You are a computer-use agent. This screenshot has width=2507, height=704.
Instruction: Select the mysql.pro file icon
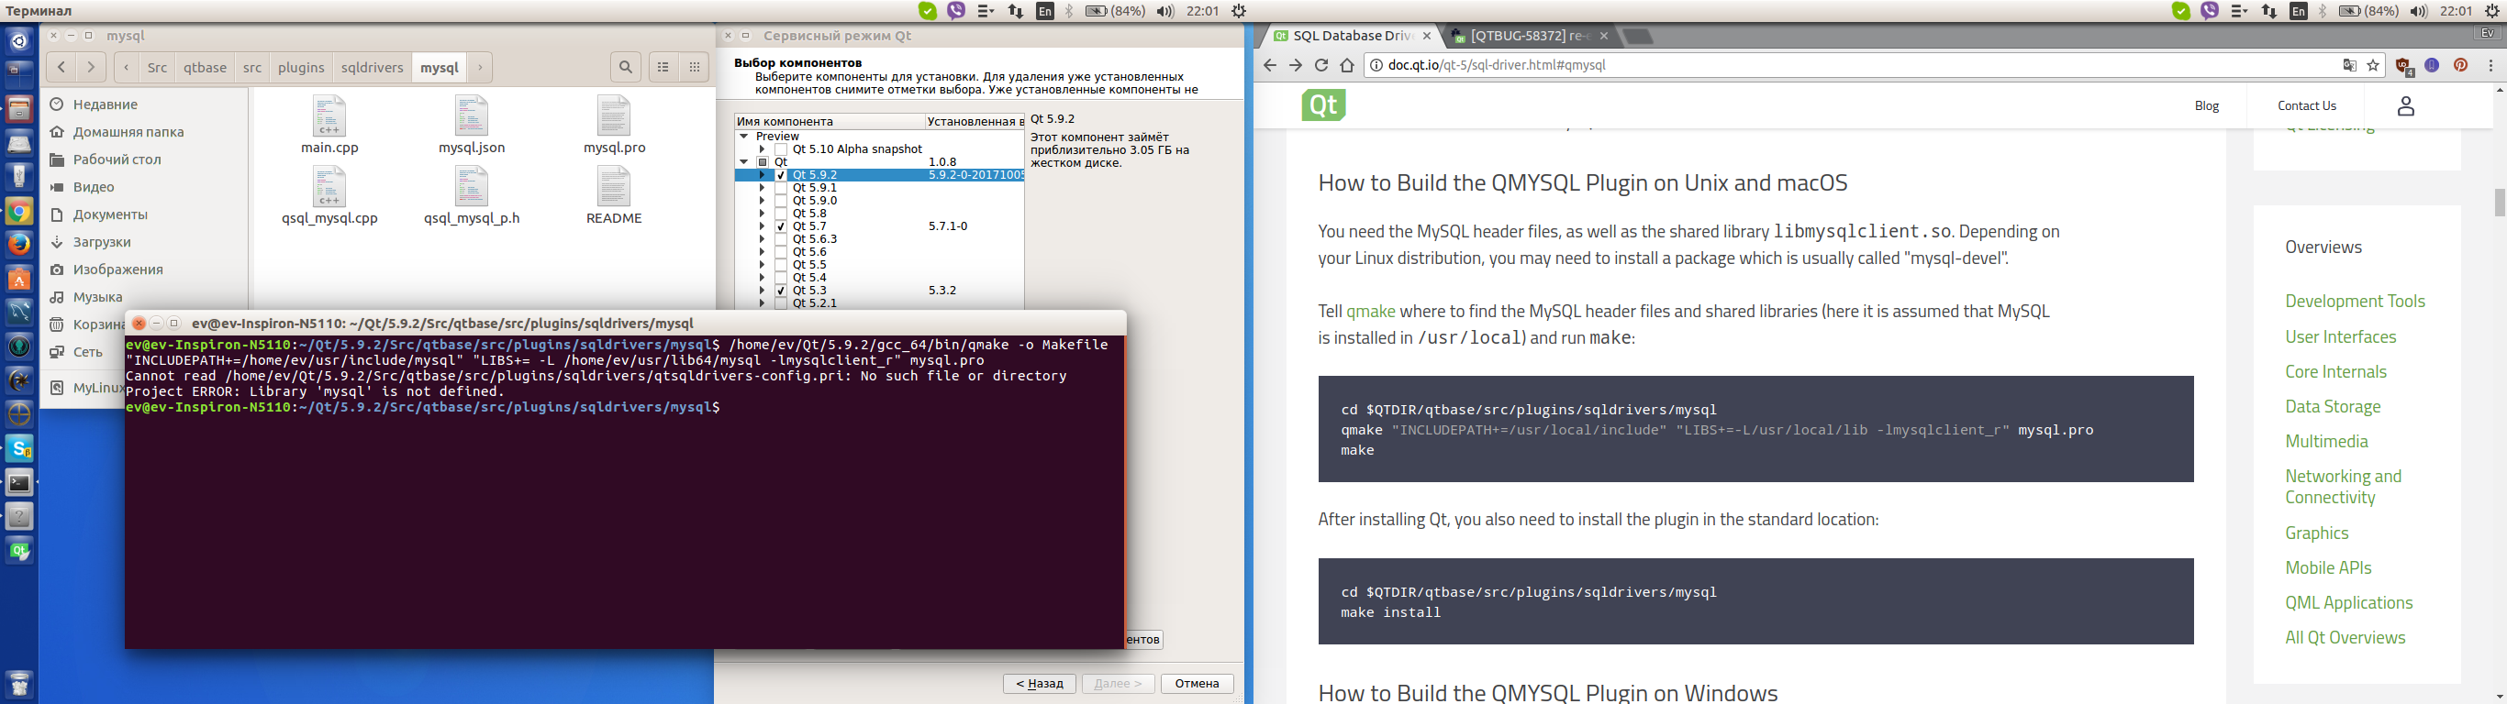pos(614,115)
